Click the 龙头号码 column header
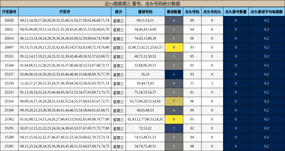285x151 pixels. coord(192,12)
